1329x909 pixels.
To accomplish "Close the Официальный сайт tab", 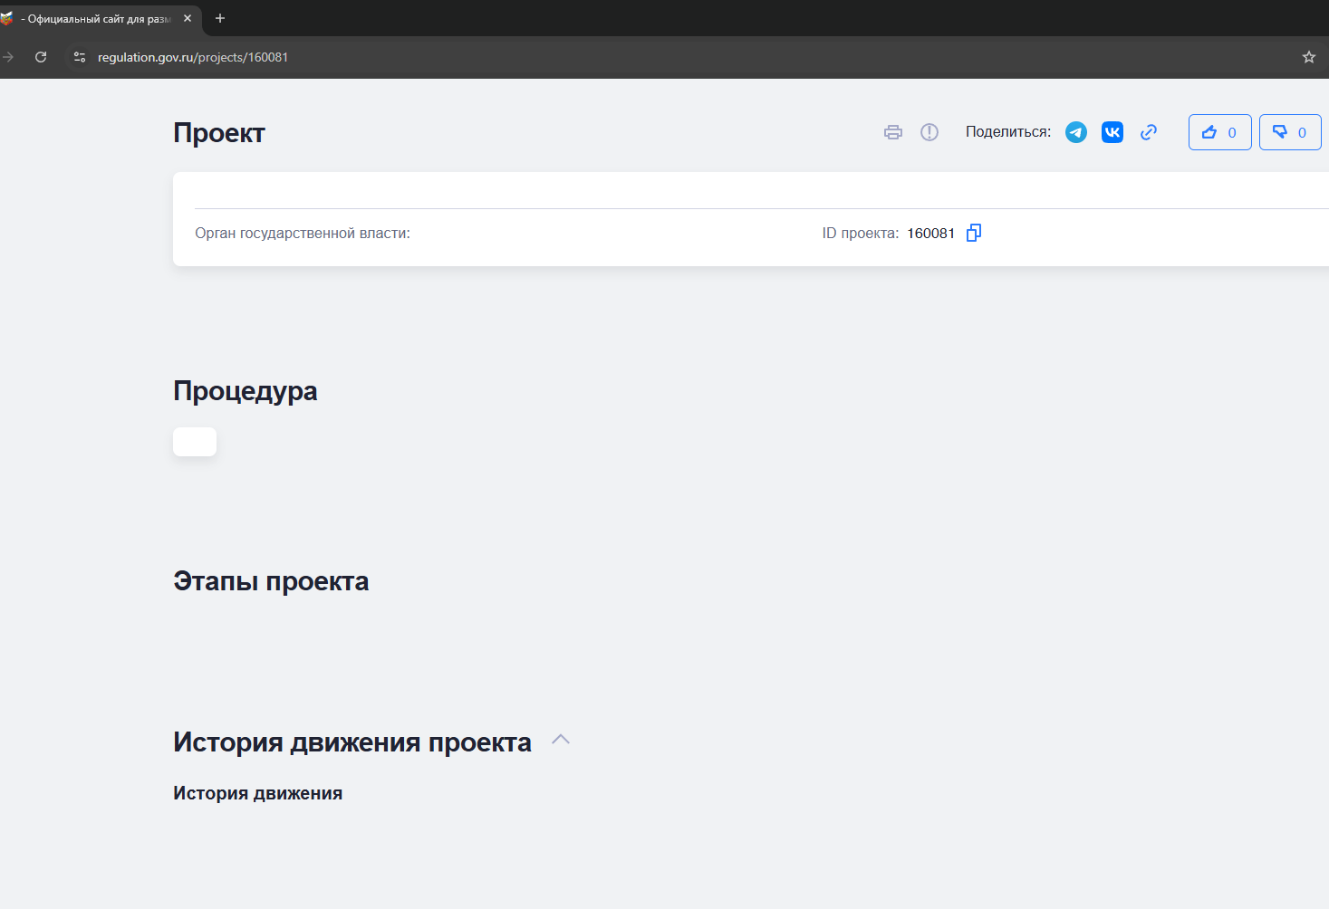I will (188, 18).
